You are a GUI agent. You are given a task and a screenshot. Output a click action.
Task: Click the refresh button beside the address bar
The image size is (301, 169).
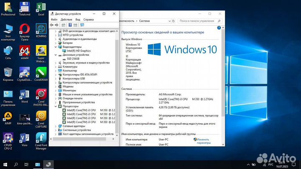pyautogui.click(x=173, y=21)
